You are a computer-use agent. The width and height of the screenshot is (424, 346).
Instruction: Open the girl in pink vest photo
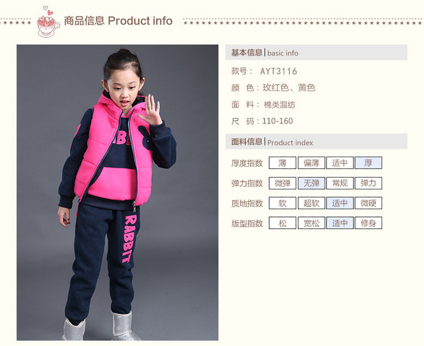118,192
